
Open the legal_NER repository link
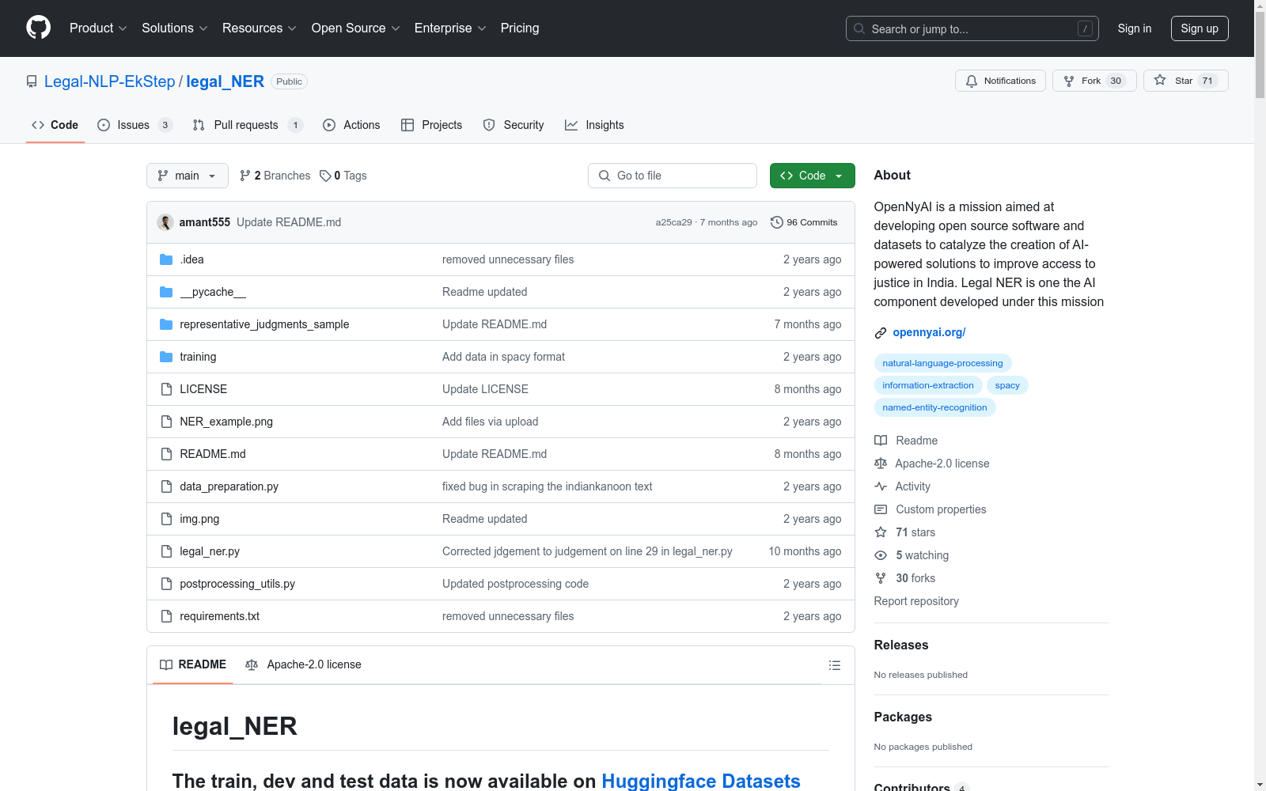[226, 81]
